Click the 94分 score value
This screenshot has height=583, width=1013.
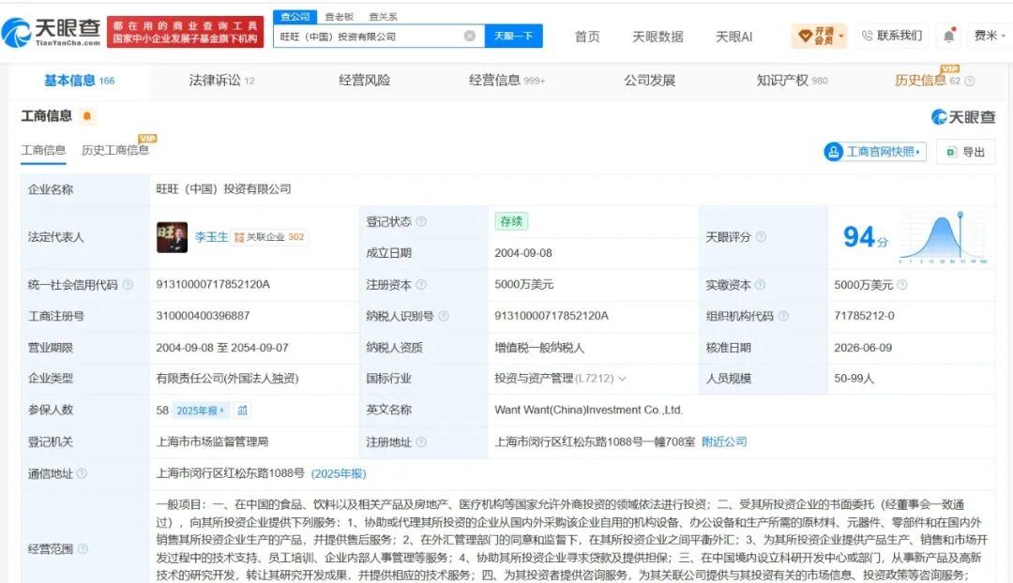tap(866, 237)
